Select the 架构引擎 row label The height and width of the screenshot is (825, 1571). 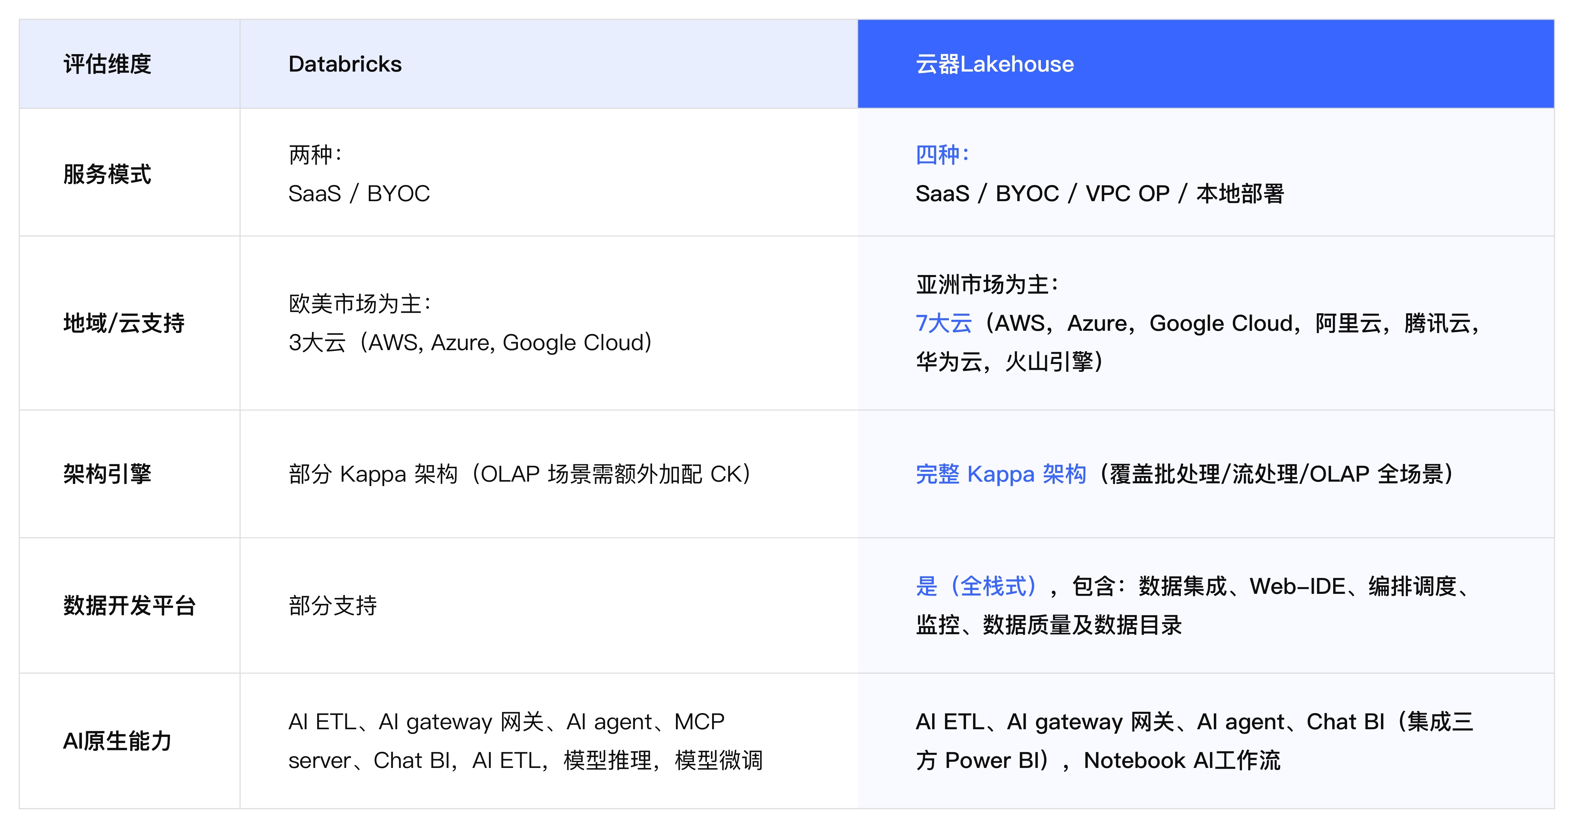pos(107,473)
